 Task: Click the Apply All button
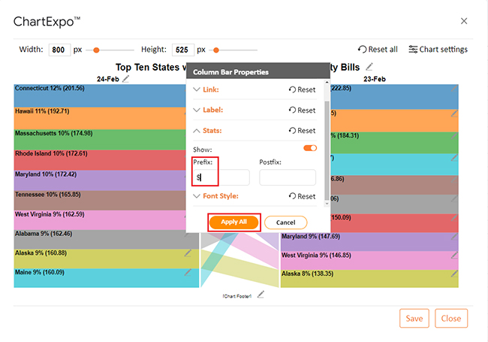point(233,222)
